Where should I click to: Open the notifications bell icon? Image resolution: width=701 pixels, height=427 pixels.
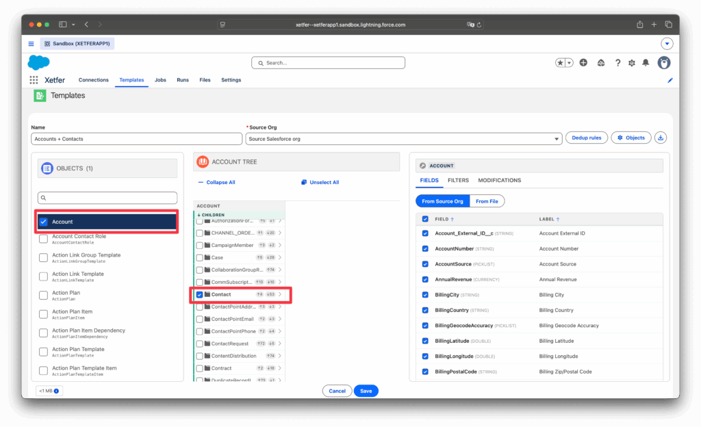point(646,63)
